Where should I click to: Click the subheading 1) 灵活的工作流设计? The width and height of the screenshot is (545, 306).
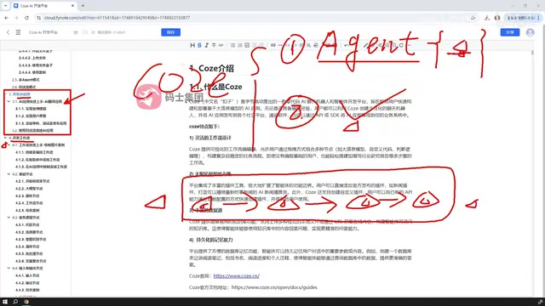point(210,138)
